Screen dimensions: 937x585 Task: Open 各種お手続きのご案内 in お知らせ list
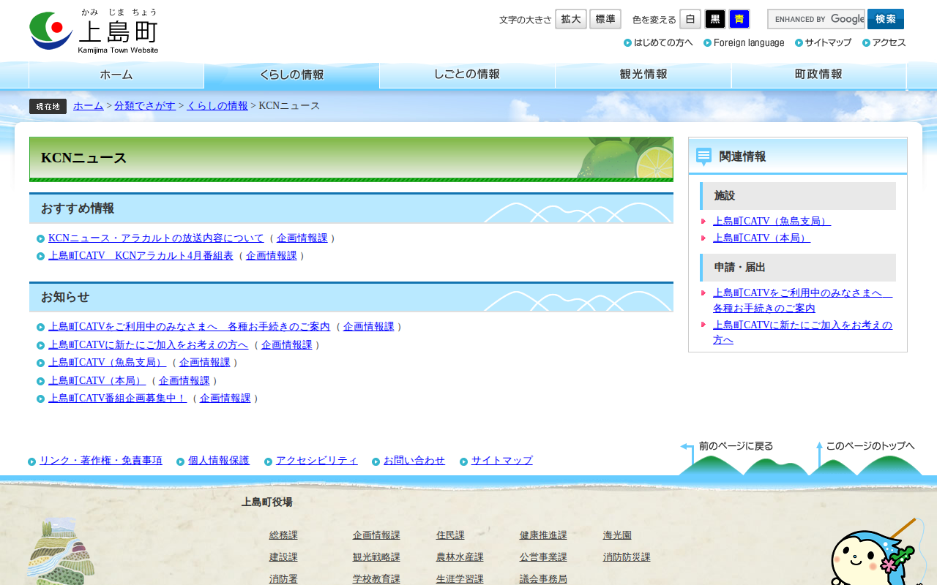(189, 327)
